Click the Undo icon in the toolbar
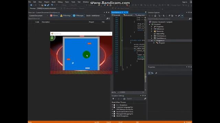220x123 pixels. pos(52,5)
